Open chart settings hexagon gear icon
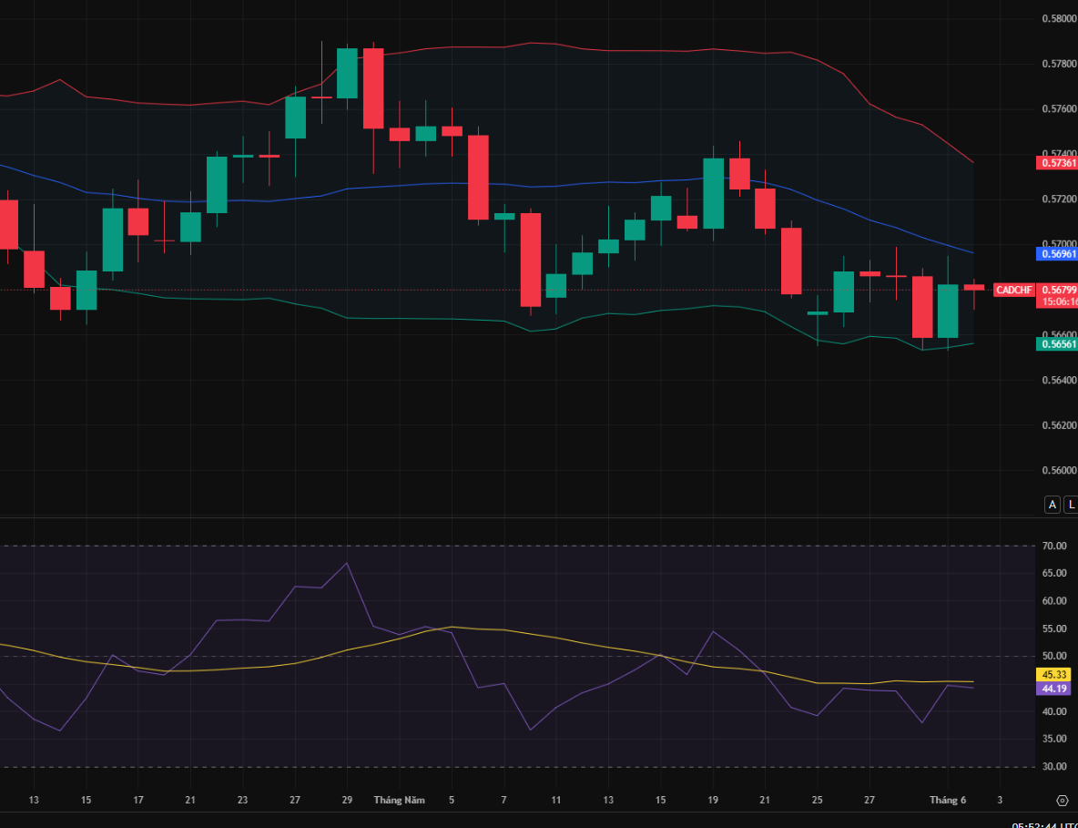This screenshot has height=828, width=1078. click(1063, 800)
